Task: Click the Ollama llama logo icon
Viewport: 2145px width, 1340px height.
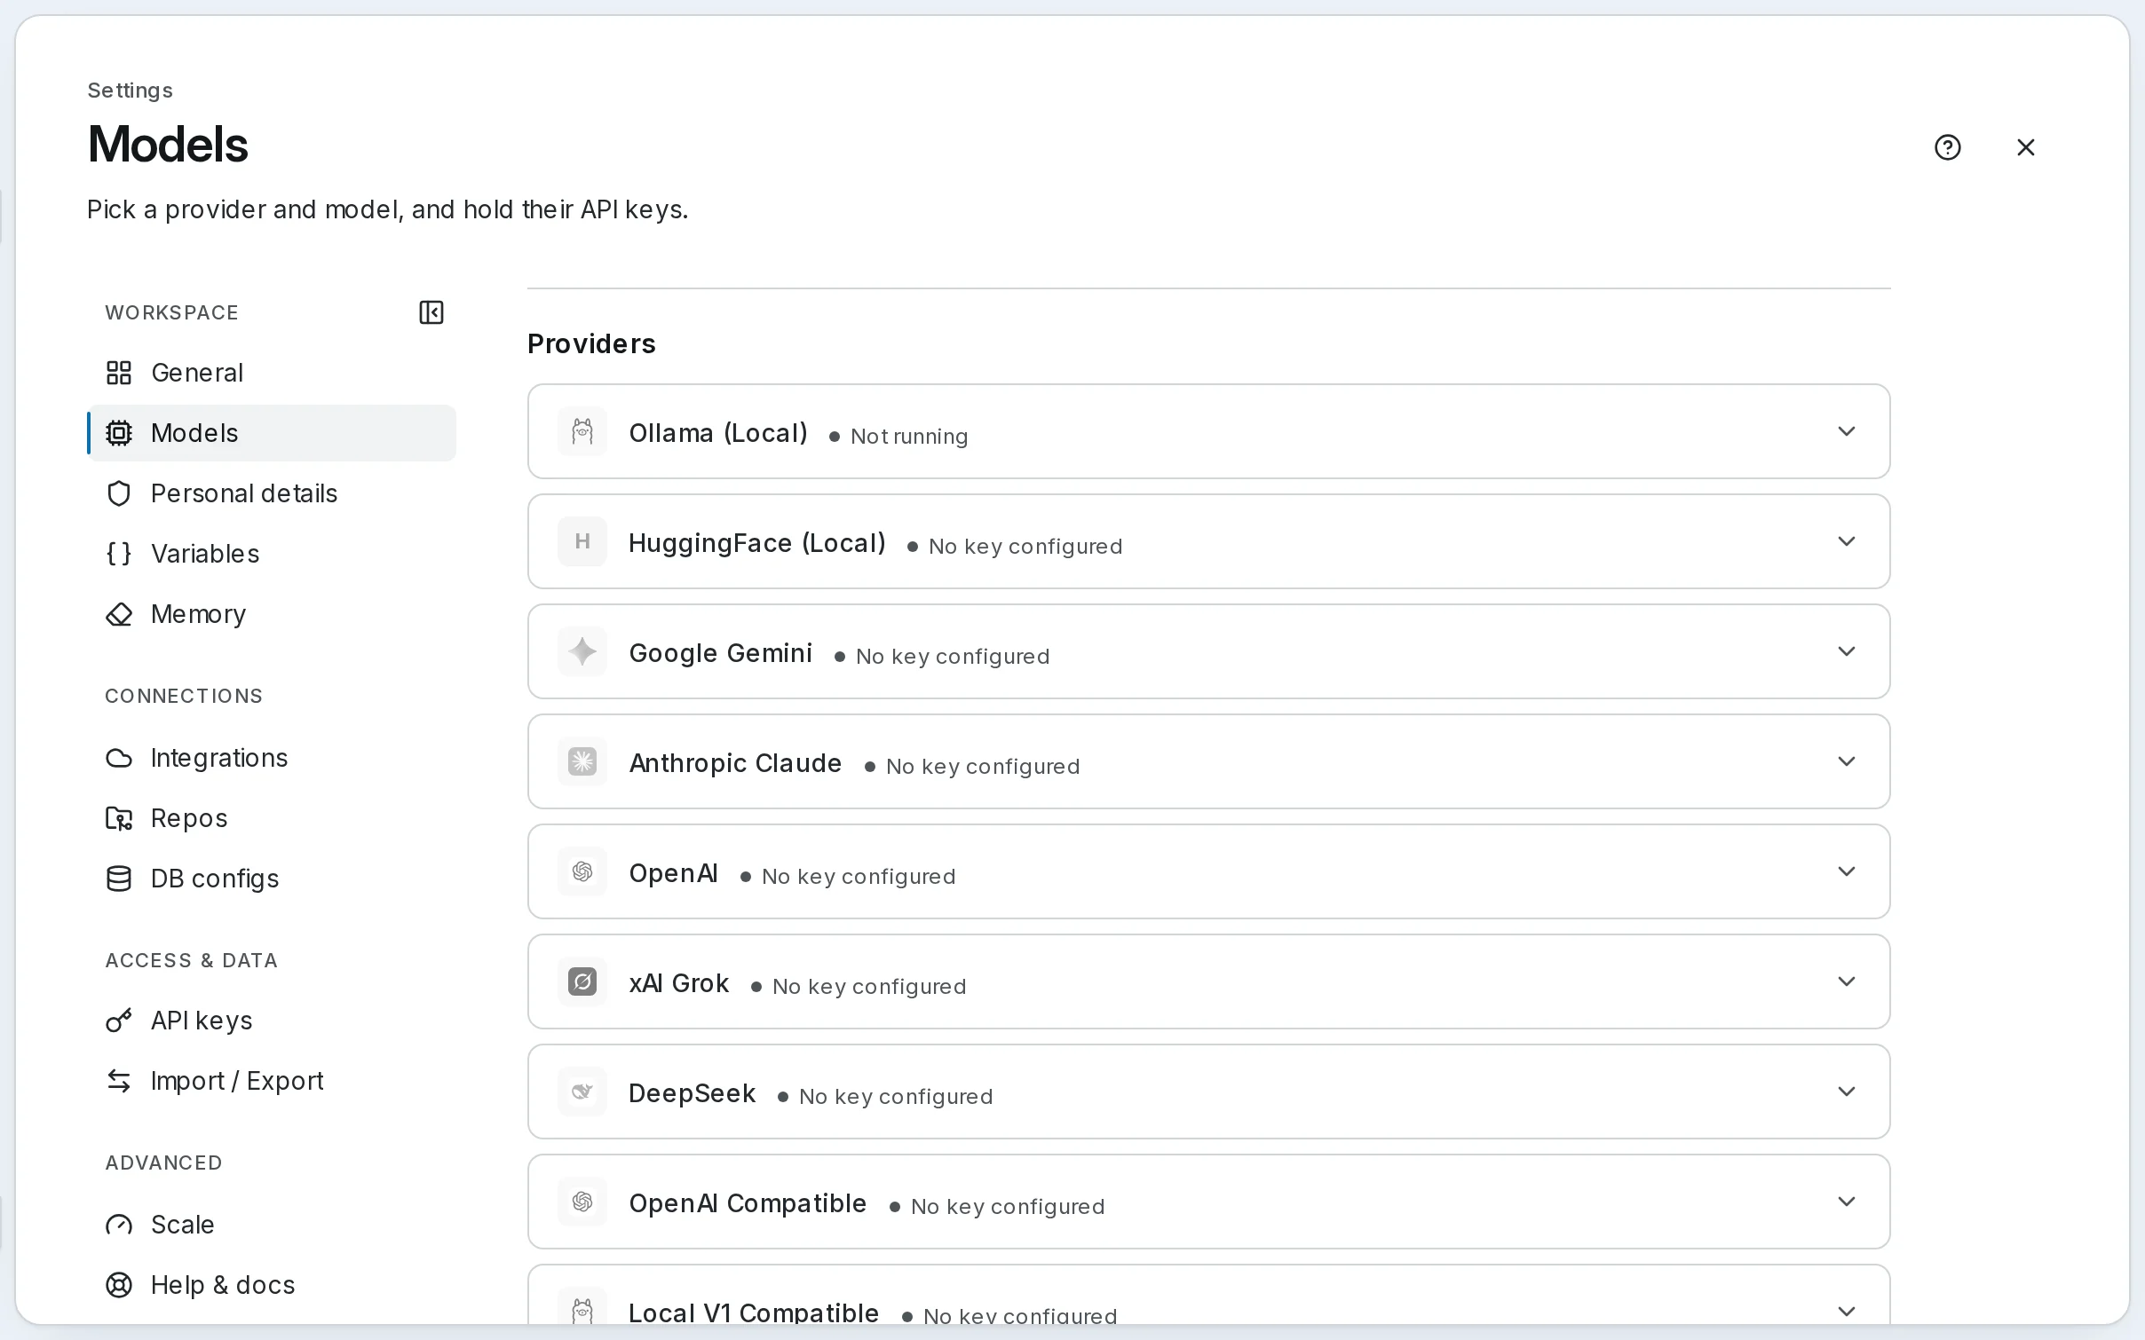Action: pyautogui.click(x=582, y=431)
